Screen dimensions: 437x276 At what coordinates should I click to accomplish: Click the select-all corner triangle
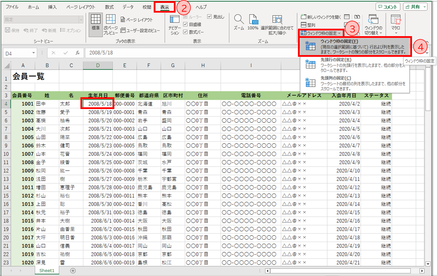point(7,66)
